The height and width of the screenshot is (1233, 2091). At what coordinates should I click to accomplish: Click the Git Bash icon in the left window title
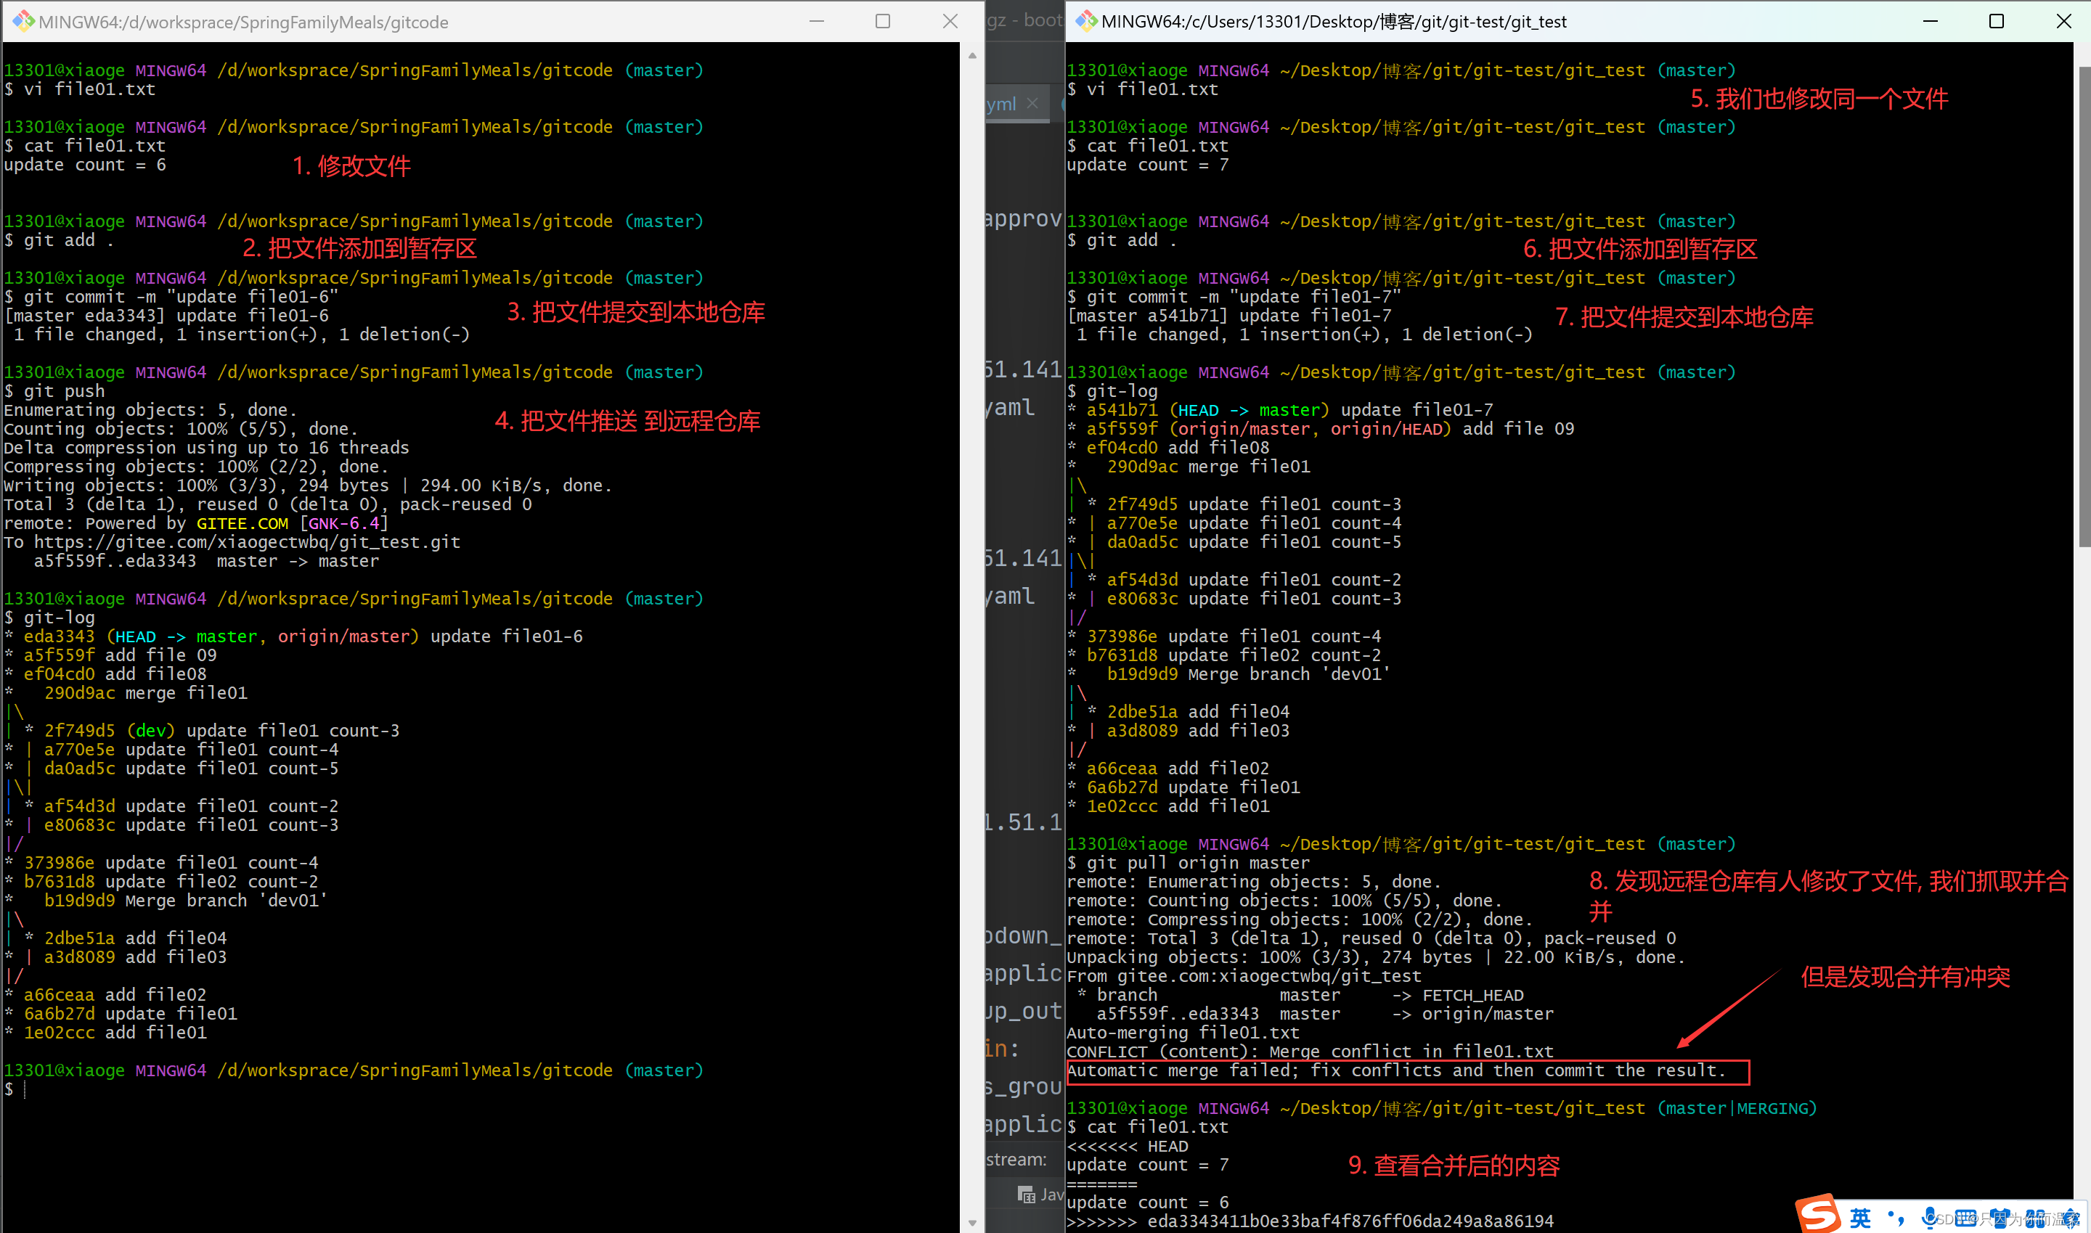click(x=23, y=21)
